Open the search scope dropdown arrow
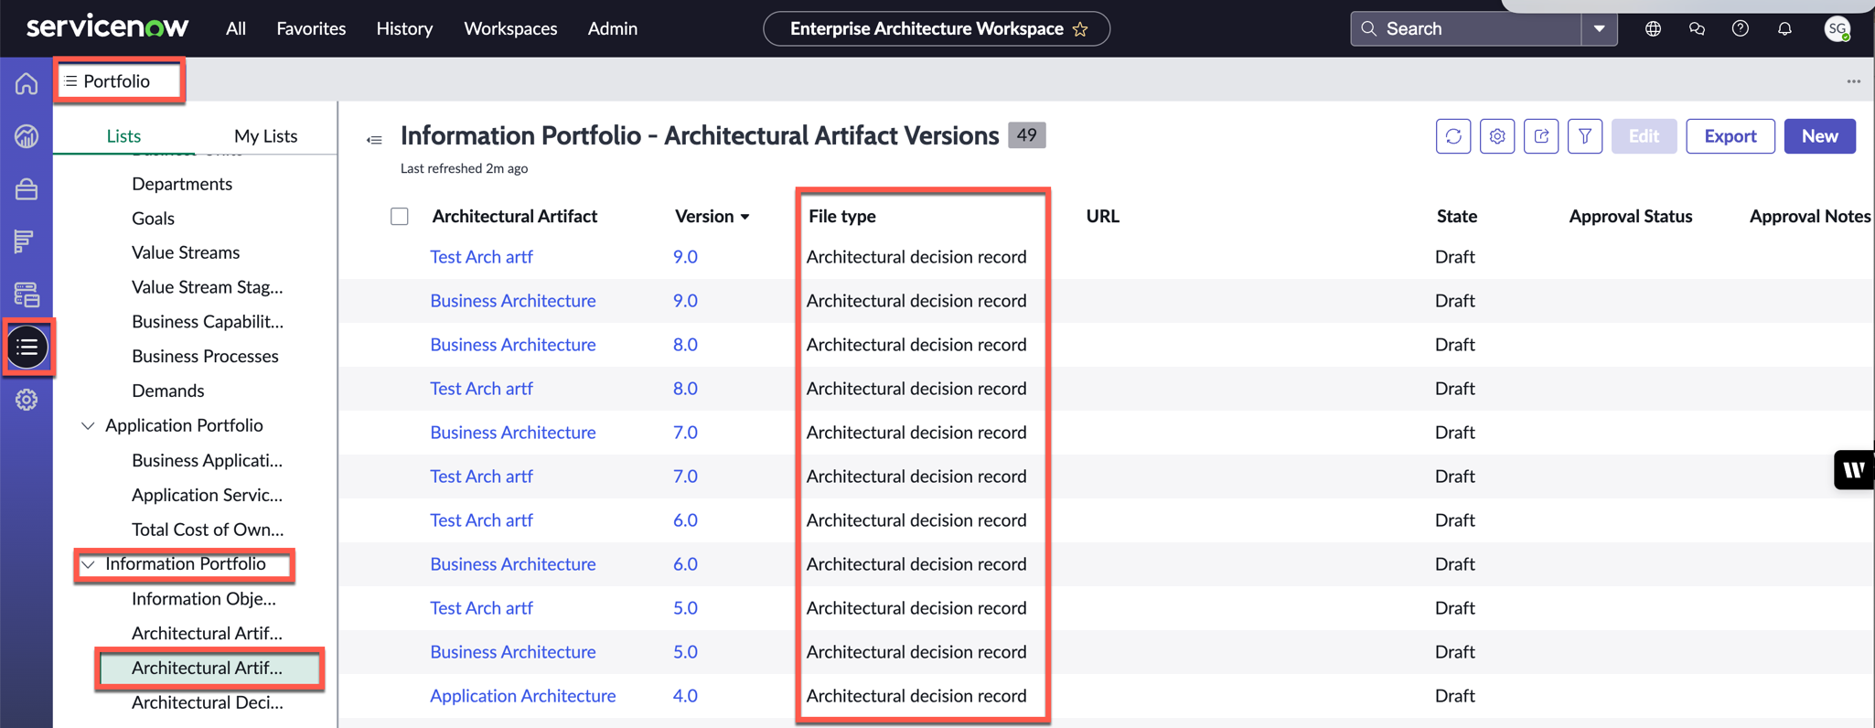The height and width of the screenshot is (728, 1875). (x=1599, y=28)
